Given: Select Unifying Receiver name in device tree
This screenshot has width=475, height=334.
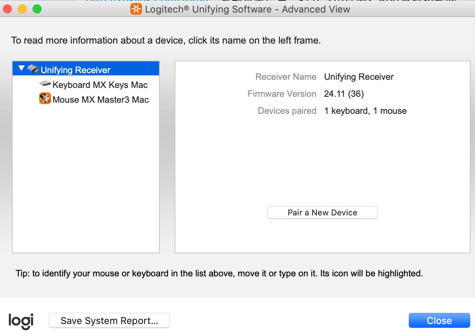Looking at the screenshot, I should pos(75,70).
